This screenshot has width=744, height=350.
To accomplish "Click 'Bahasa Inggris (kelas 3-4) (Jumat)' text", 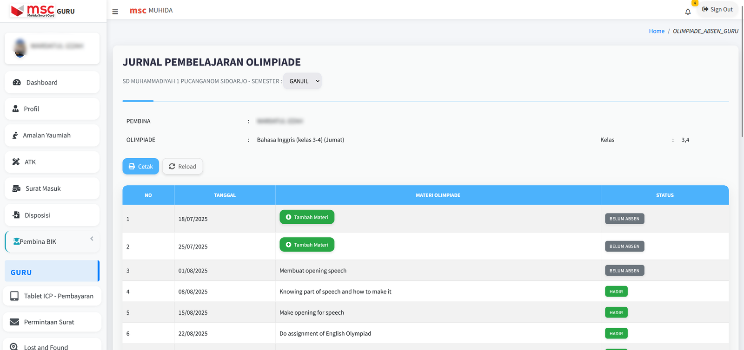I will pos(300,140).
